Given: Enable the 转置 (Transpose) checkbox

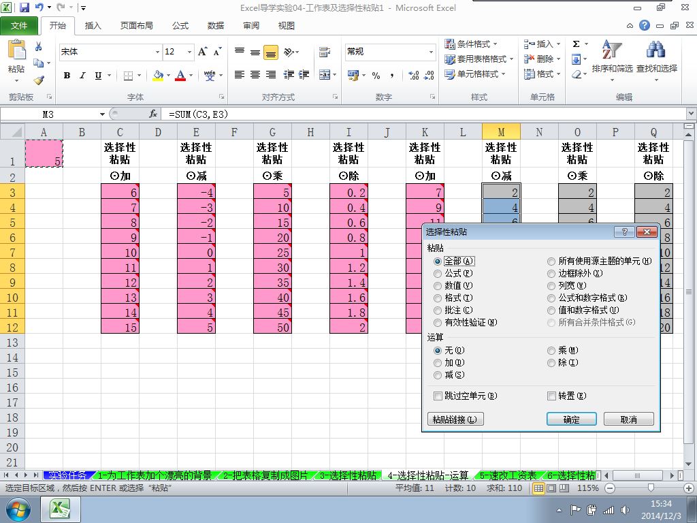Looking at the screenshot, I should pyautogui.click(x=552, y=396).
